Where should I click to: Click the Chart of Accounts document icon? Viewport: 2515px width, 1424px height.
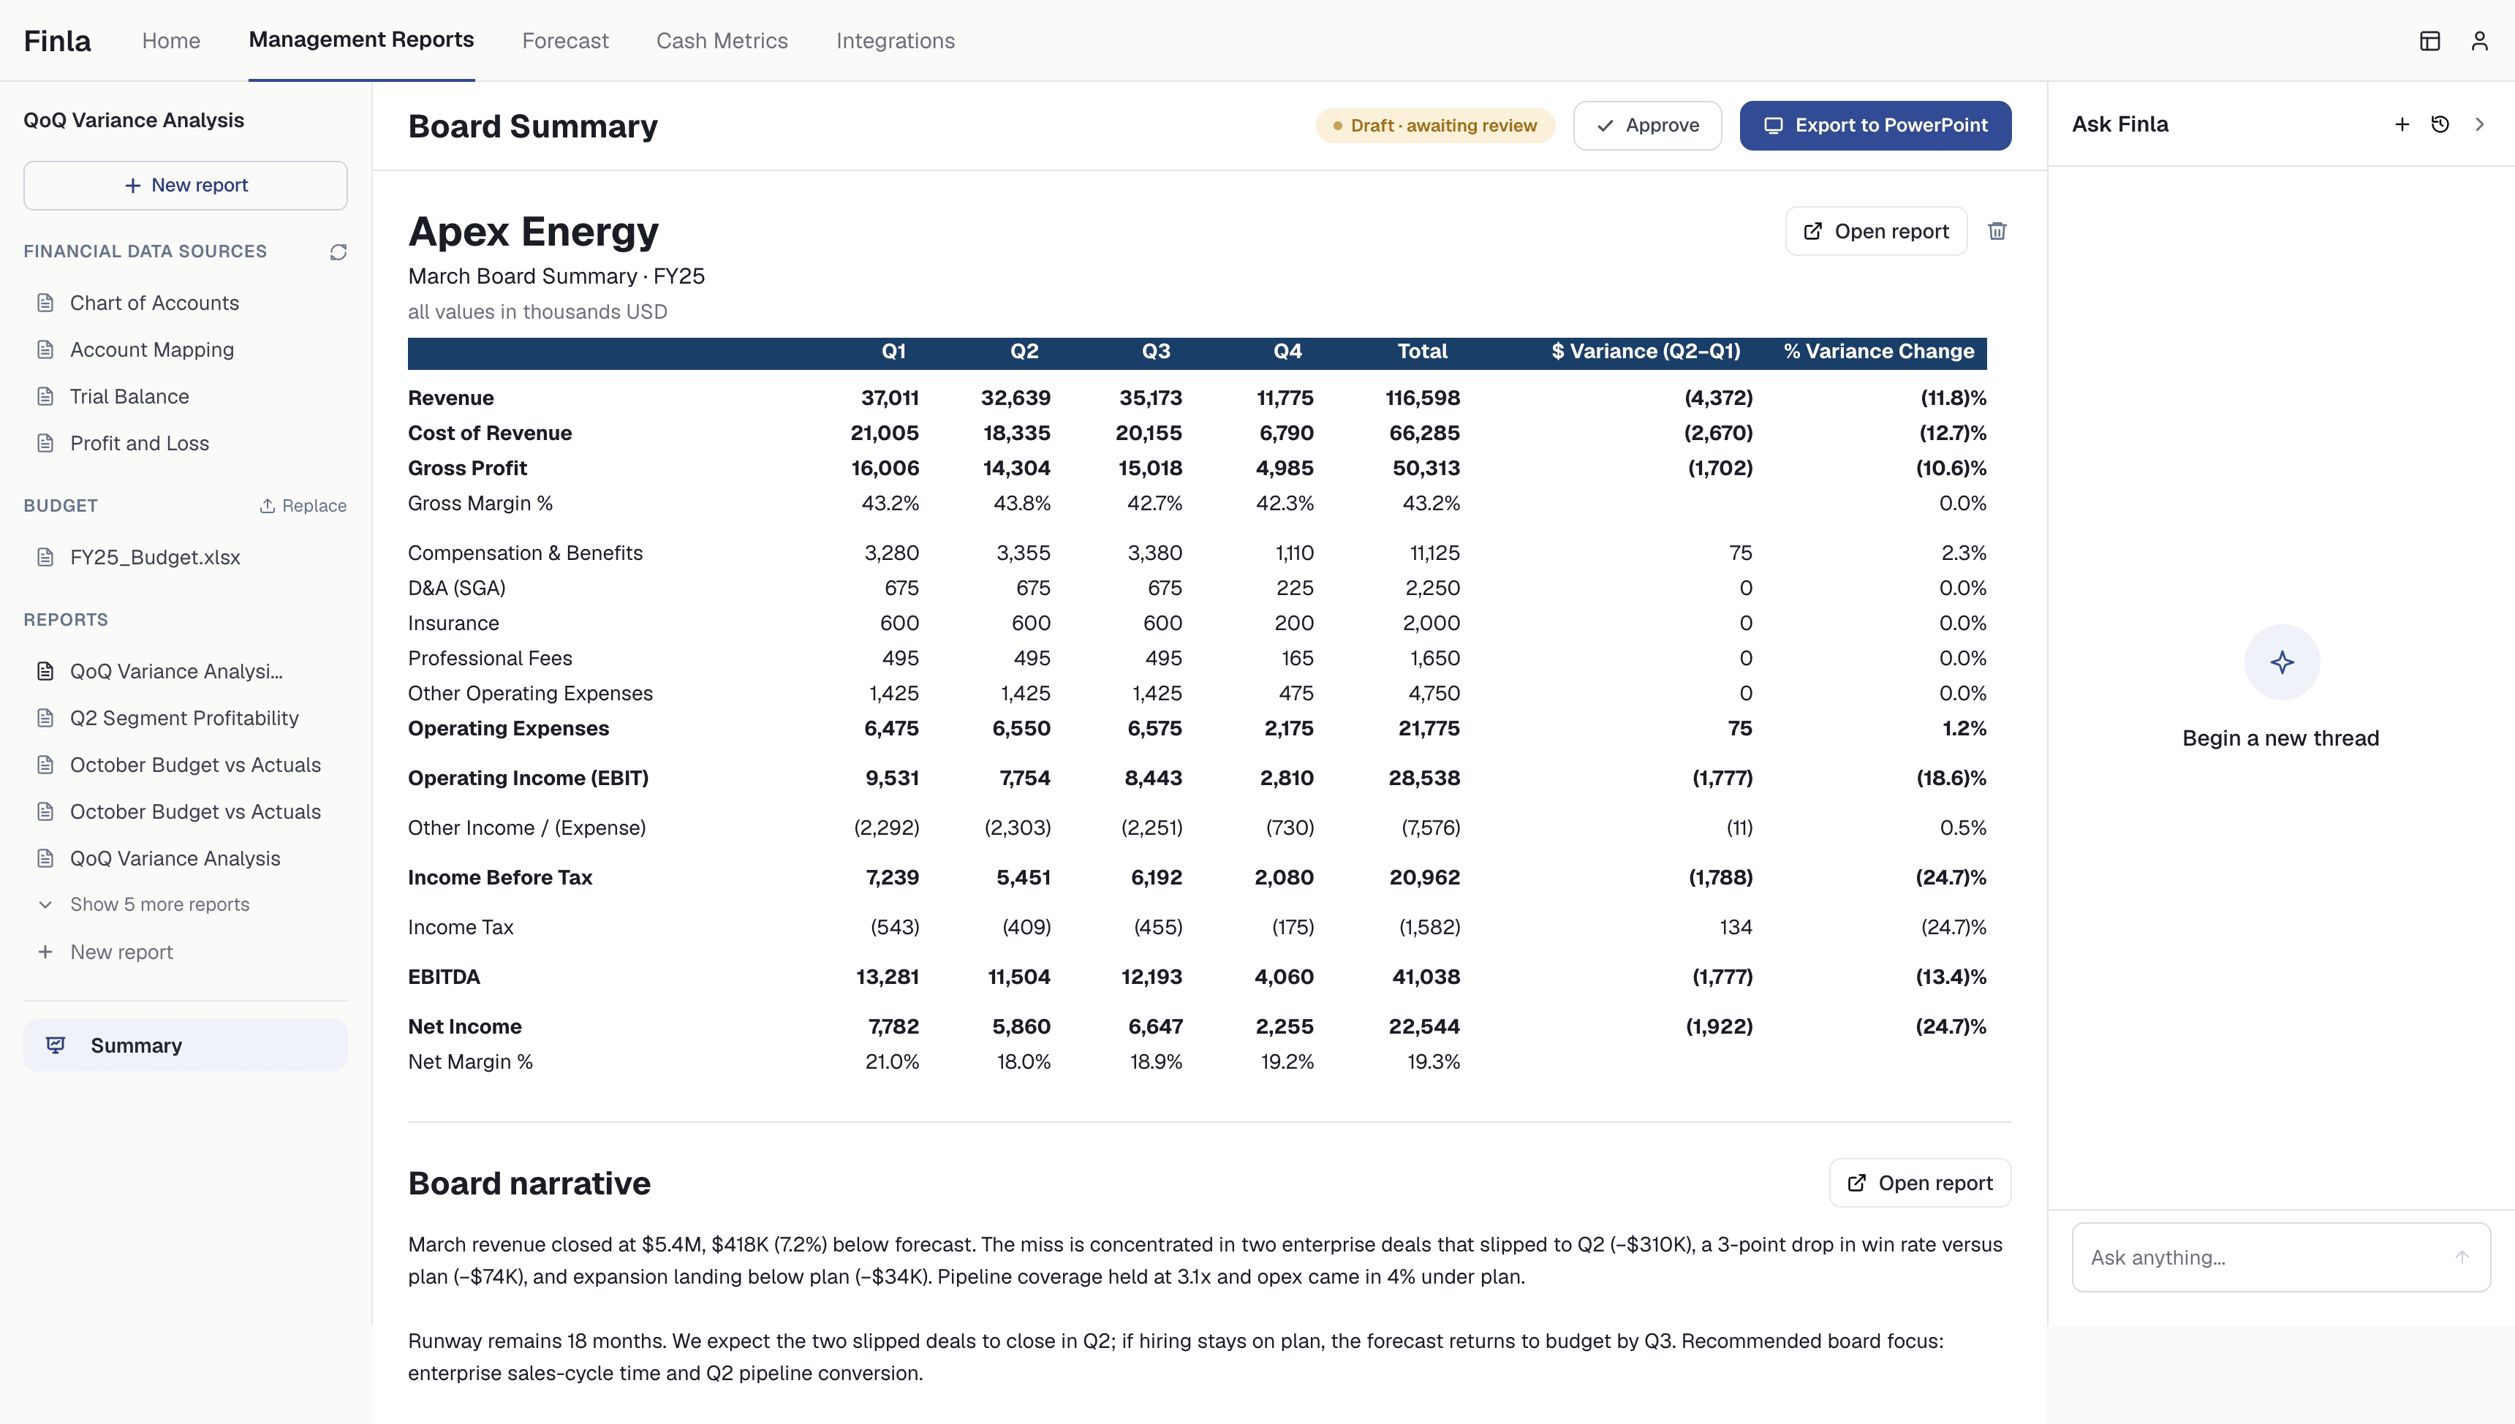pyautogui.click(x=45, y=303)
